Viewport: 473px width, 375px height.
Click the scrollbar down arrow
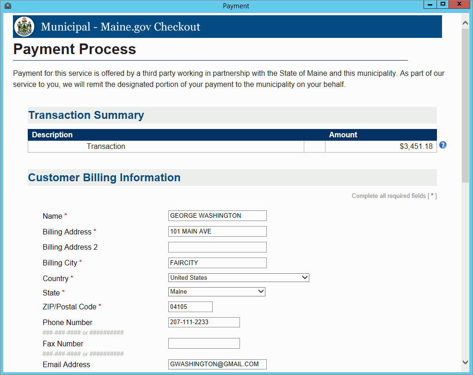(x=466, y=362)
